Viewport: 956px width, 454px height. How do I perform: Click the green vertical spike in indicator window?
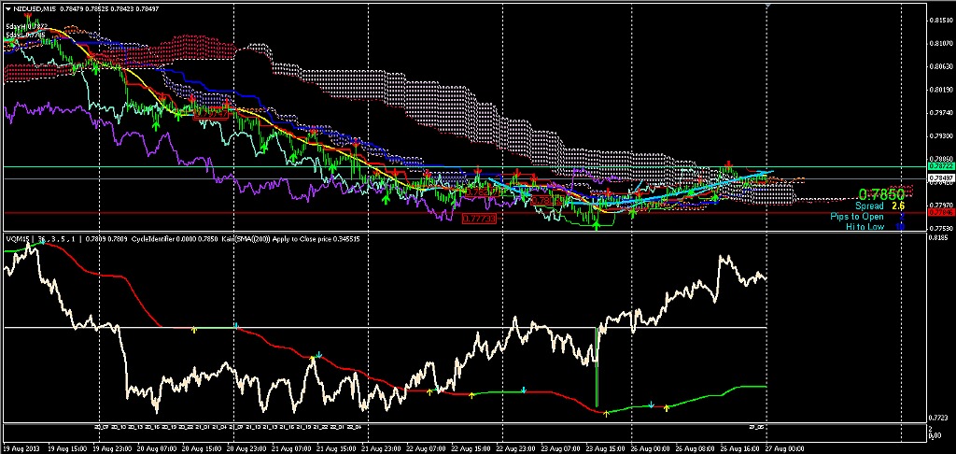(597, 366)
